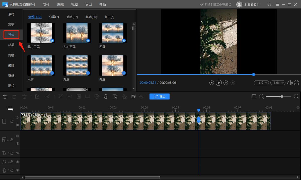Click the blue 导出 export button
The image size is (301, 180).
tap(160, 96)
